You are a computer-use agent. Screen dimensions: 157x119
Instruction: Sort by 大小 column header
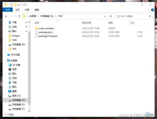tap(132, 23)
